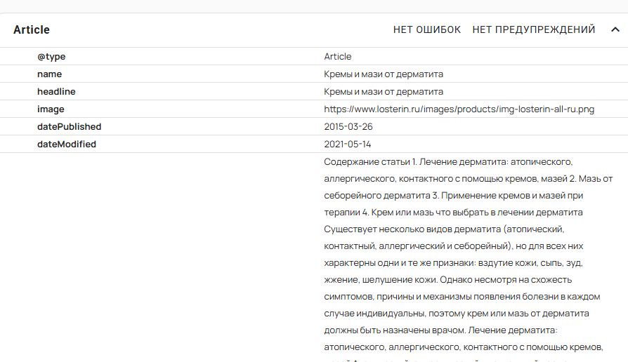Select the dateModified property label
This screenshot has height=362, width=628.
pyautogui.click(x=67, y=144)
